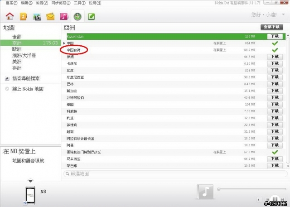Open the Home view icon
This screenshot has width=290, height=207.
click(x=10, y=16)
